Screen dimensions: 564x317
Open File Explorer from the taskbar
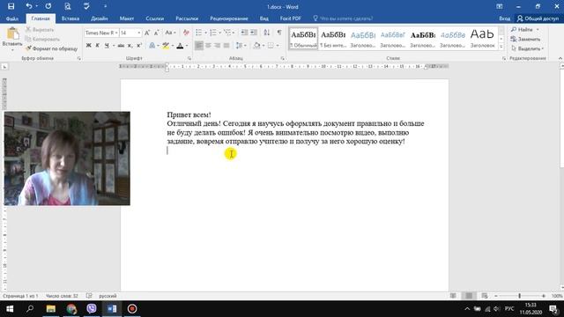click(51, 309)
